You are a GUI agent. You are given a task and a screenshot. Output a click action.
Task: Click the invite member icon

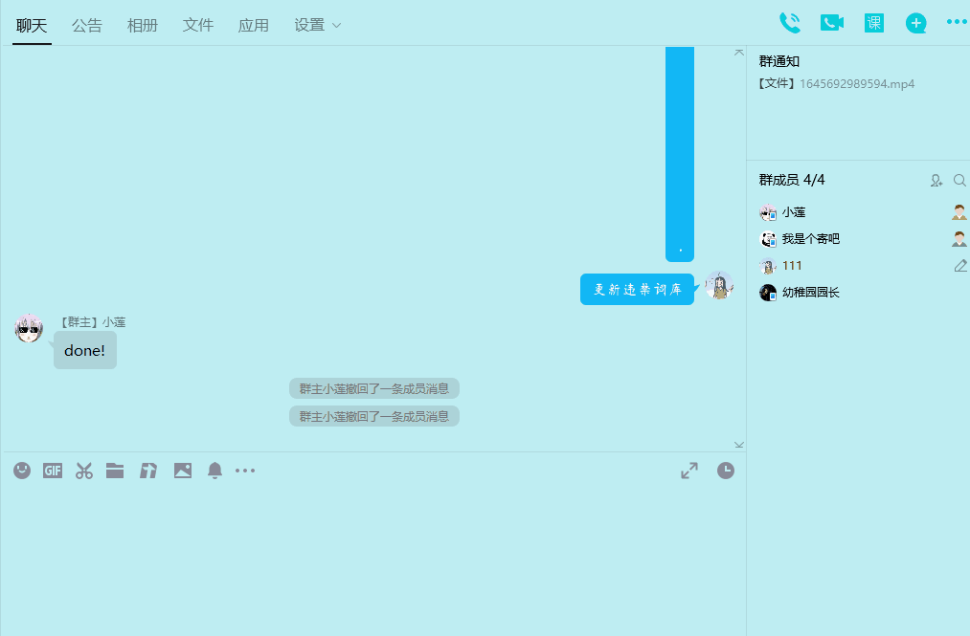pyautogui.click(x=936, y=181)
